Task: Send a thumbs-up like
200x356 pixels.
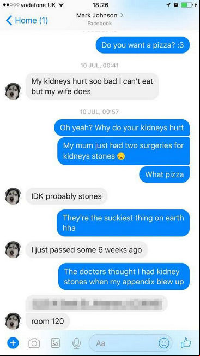Action: (x=186, y=343)
